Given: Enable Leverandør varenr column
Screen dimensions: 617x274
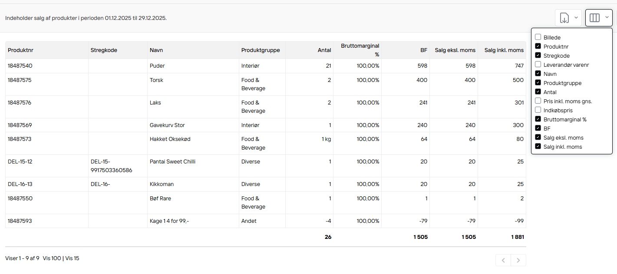Looking at the screenshot, I should 538,65.
